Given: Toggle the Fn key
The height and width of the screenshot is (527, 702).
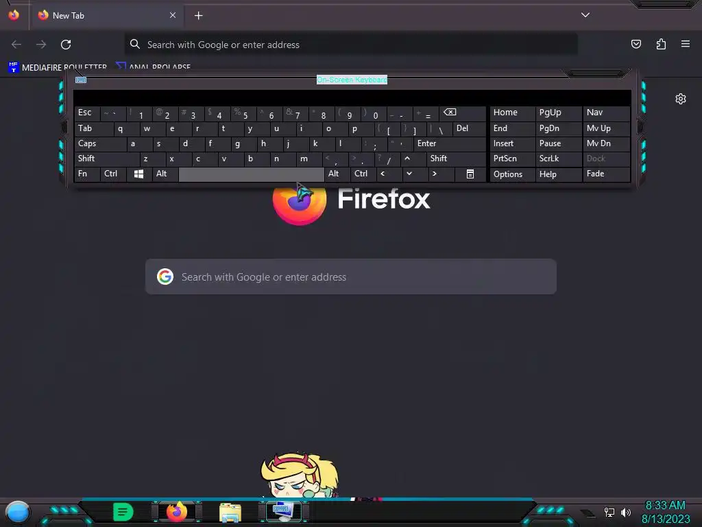Looking at the screenshot, I should [x=87, y=174].
